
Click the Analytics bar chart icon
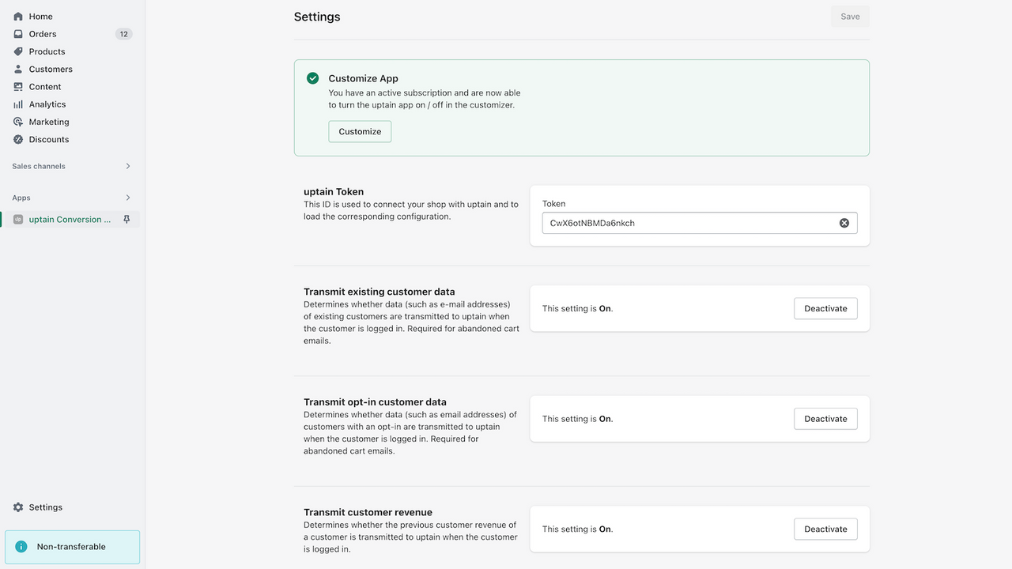[18, 104]
